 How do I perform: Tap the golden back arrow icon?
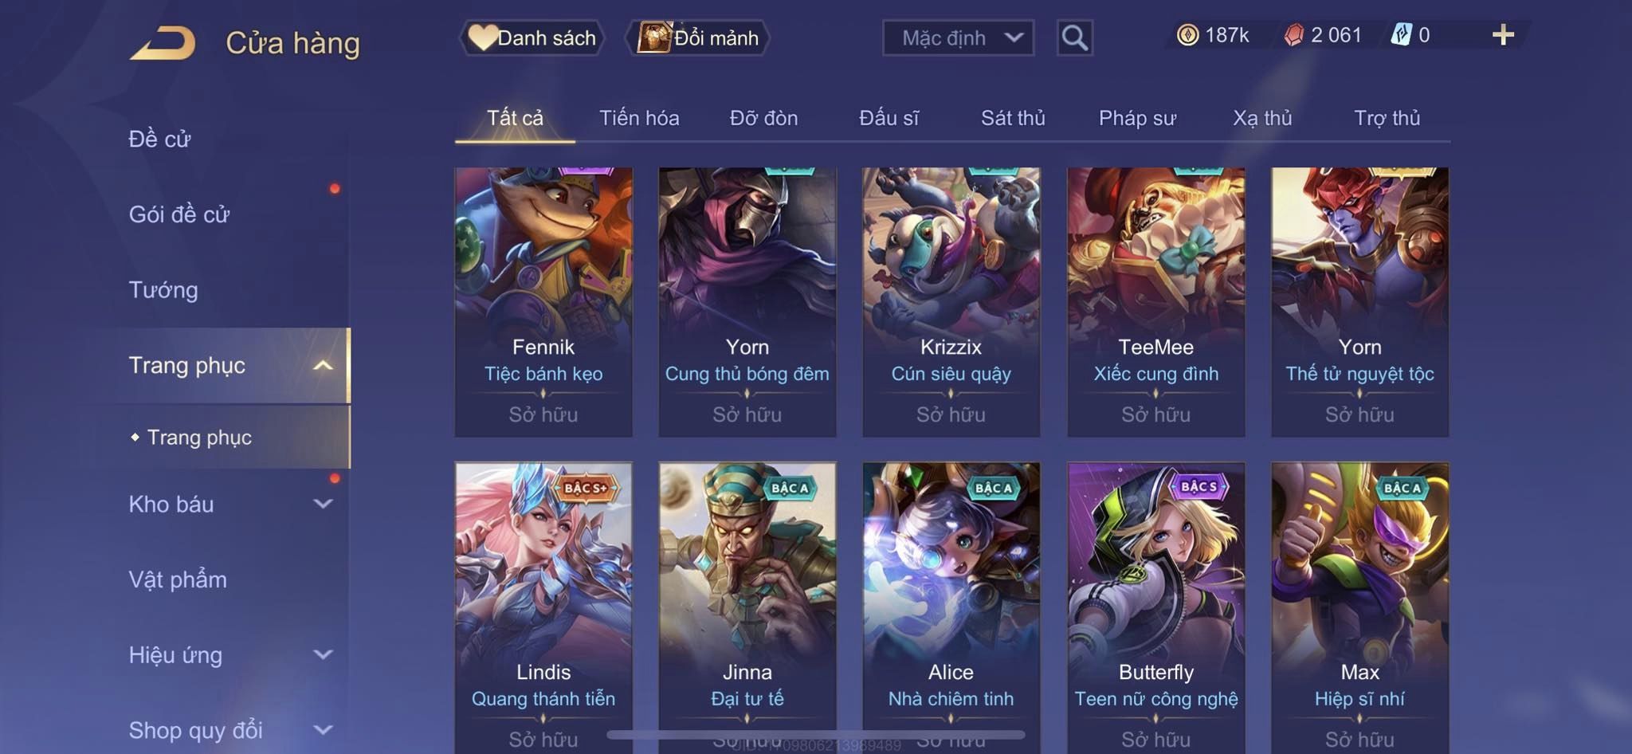[163, 43]
